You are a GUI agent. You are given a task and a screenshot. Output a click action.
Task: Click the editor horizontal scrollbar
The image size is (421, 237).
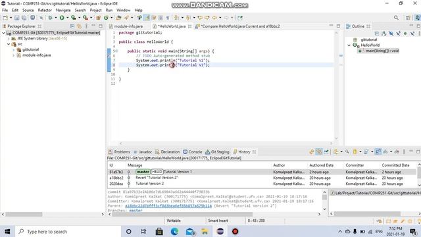pyautogui.click(x=226, y=144)
